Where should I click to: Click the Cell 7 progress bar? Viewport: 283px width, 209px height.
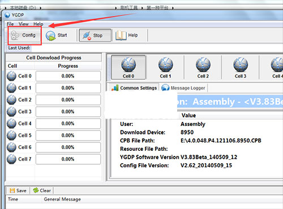(68, 159)
